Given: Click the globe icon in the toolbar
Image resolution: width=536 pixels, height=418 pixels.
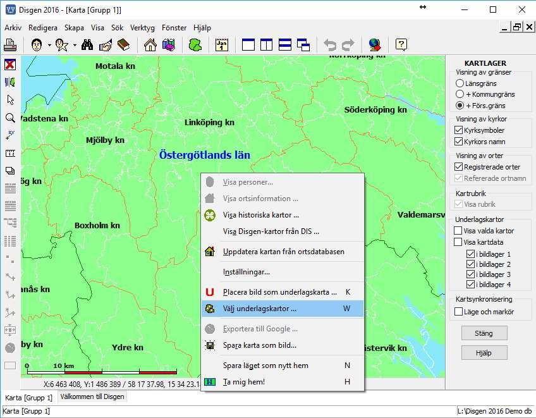Looking at the screenshot, I should coord(375,45).
